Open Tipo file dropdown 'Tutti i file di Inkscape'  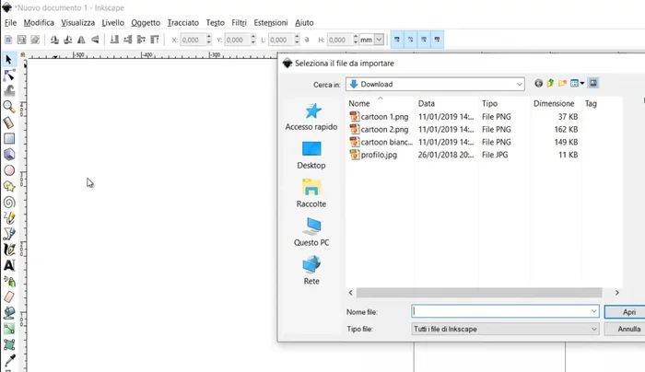coord(505,329)
